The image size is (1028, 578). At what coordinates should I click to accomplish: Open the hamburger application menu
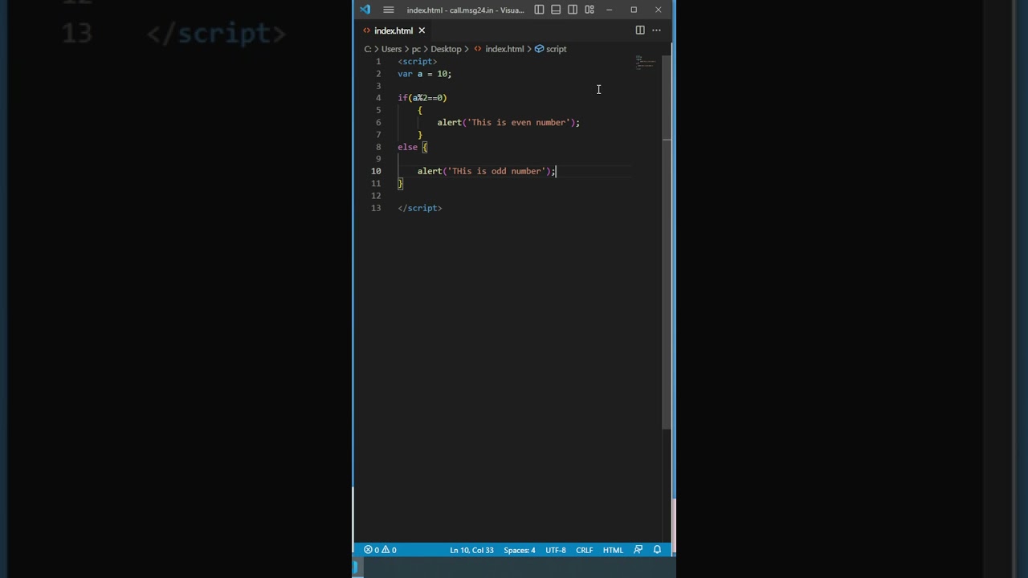pyautogui.click(x=389, y=10)
